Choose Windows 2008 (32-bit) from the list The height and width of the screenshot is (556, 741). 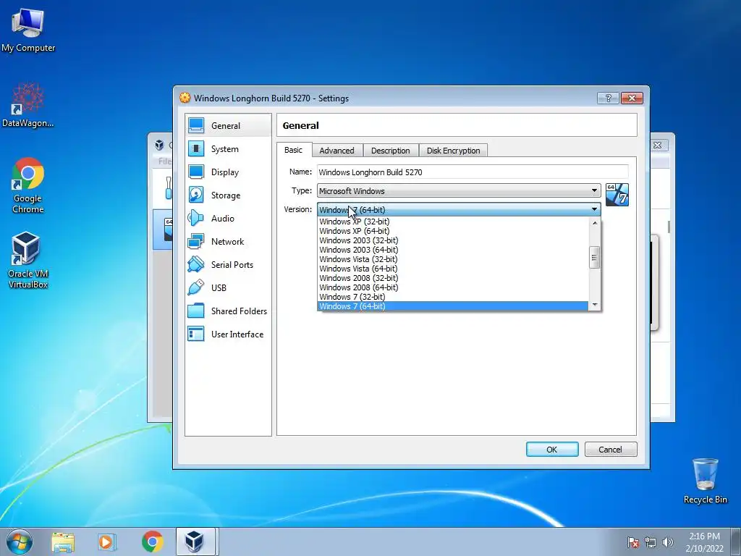[453, 278]
